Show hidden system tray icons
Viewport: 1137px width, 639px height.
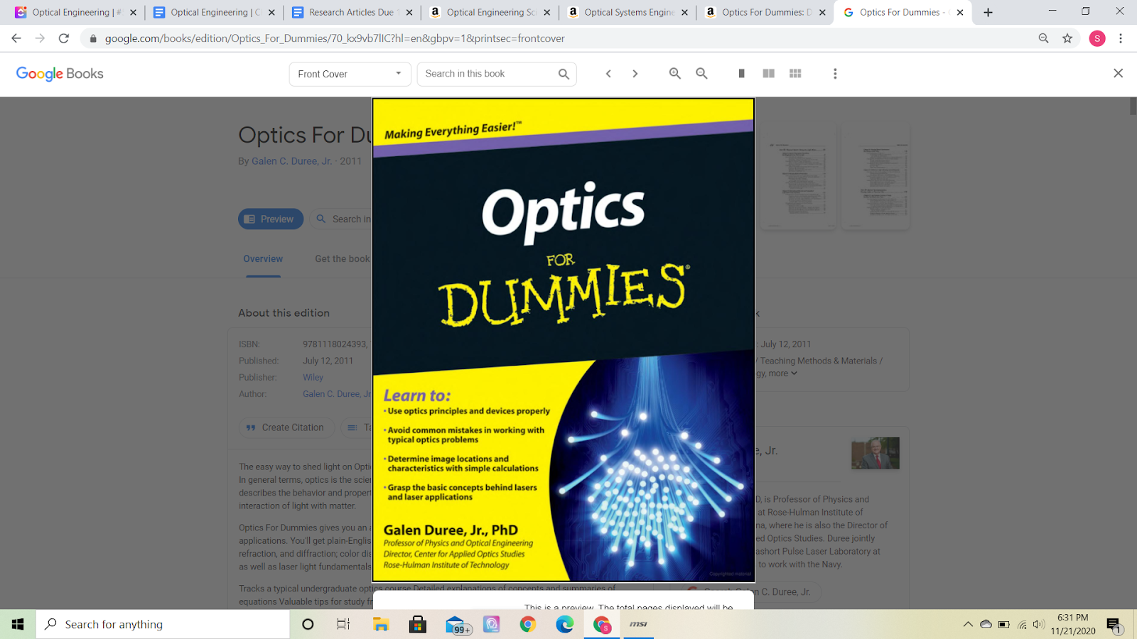(x=967, y=625)
